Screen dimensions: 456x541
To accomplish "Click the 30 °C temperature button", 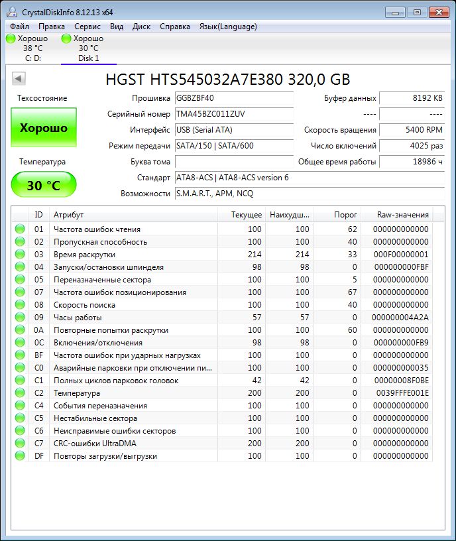I will pos(44,185).
